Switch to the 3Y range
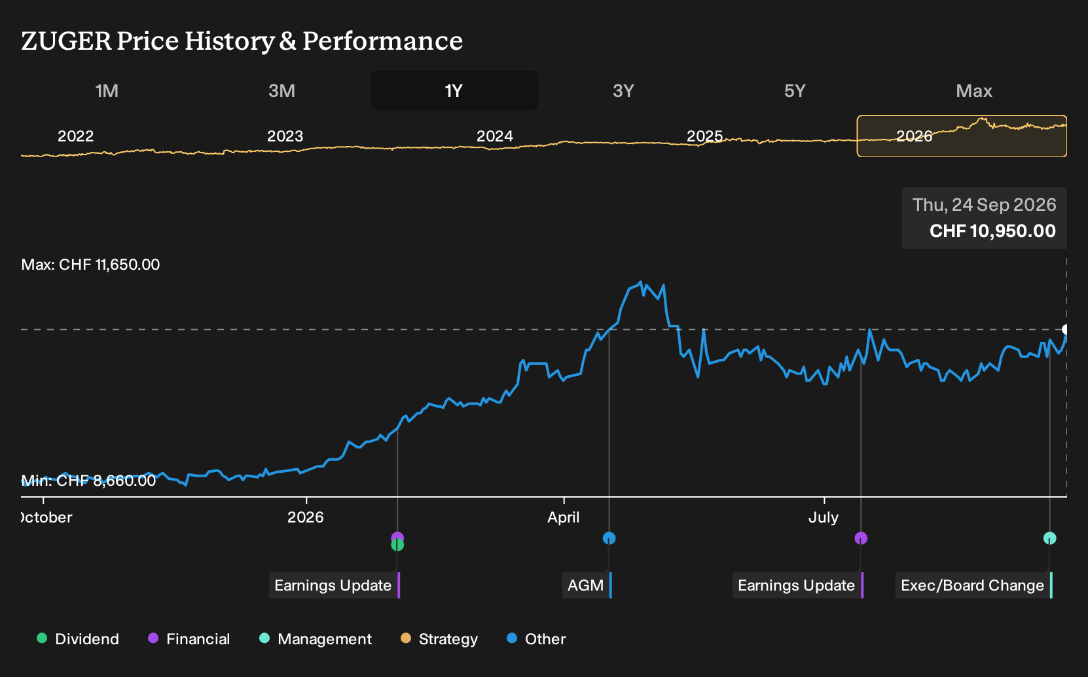This screenshot has height=677, width=1088. pyautogui.click(x=623, y=90)
